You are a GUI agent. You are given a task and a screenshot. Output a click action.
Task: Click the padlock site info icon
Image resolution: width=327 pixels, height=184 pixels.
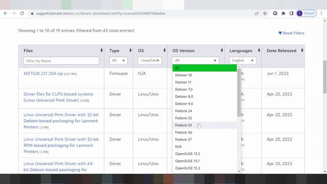(x=32, y=13)
